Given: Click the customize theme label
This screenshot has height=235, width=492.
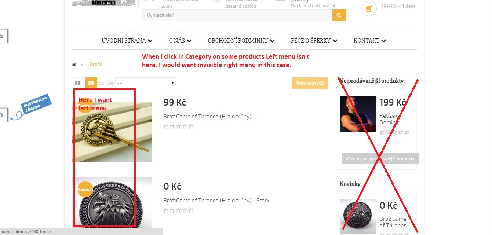Looking at the screenshot, I should (35, 103).
